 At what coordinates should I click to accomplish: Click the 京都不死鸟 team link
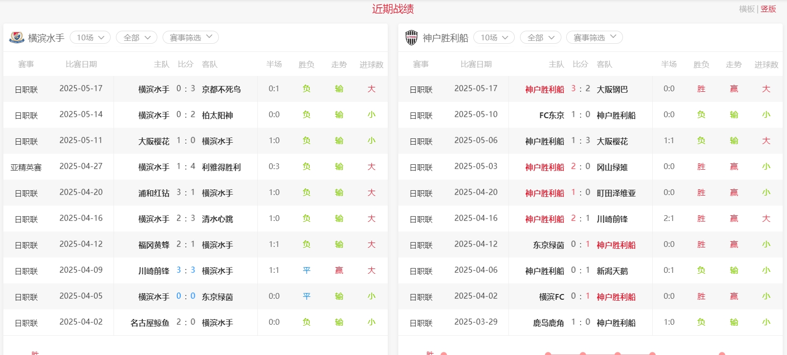221,89
